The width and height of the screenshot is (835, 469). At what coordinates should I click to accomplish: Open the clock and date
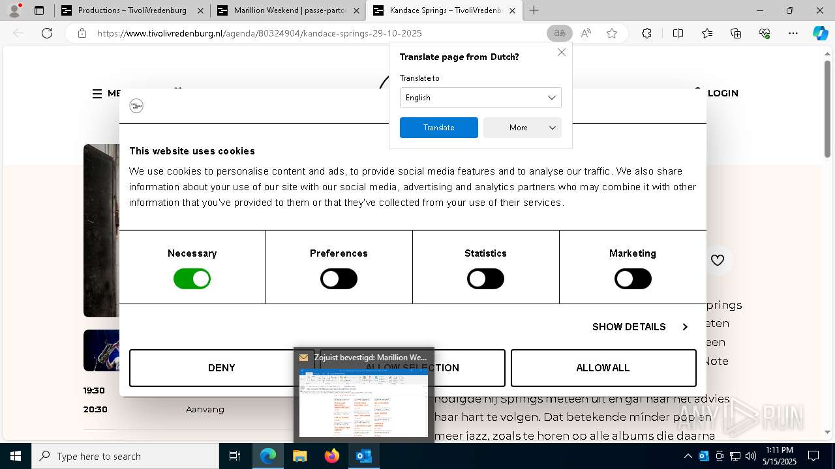779,456
